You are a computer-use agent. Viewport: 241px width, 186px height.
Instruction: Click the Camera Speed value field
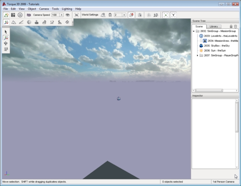[x=55, y=15]
